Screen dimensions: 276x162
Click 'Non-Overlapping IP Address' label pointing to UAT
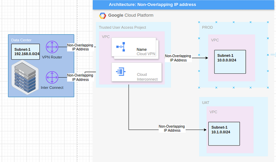click(x=172, y=129)
